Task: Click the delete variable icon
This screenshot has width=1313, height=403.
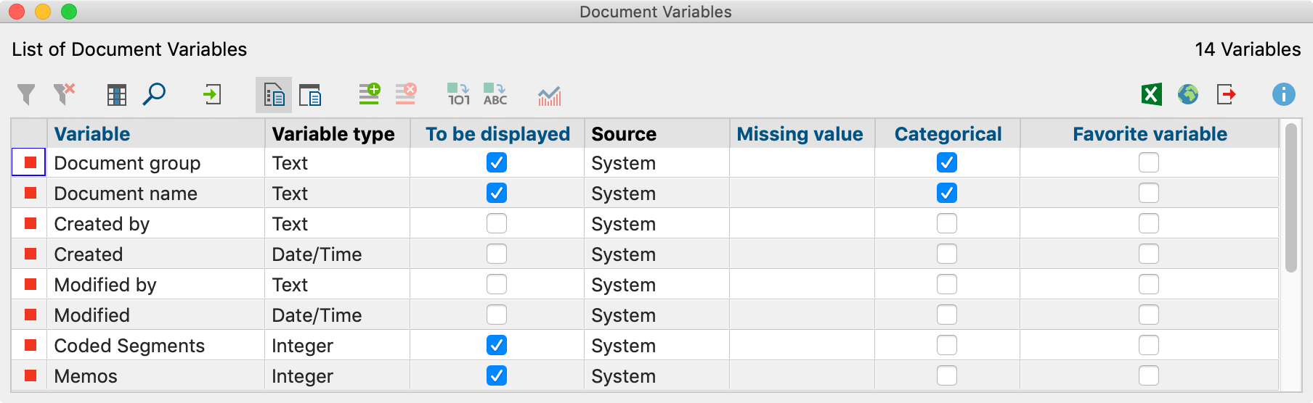Action: (406, 94)
